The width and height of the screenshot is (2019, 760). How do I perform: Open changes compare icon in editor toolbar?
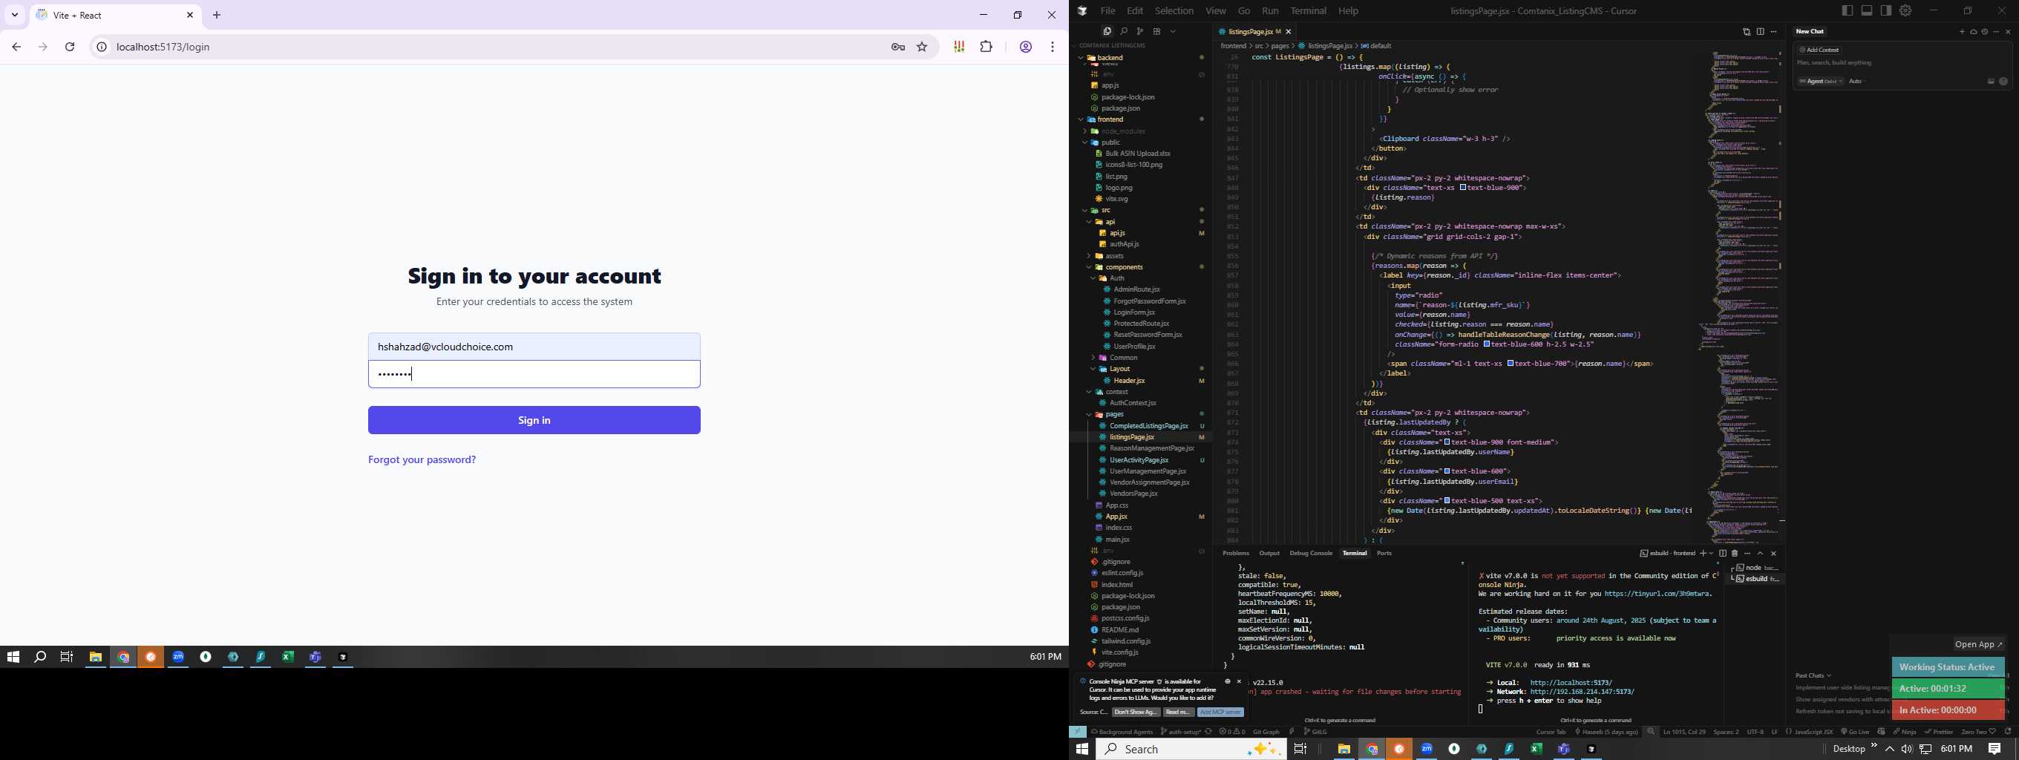[1747, 31]
